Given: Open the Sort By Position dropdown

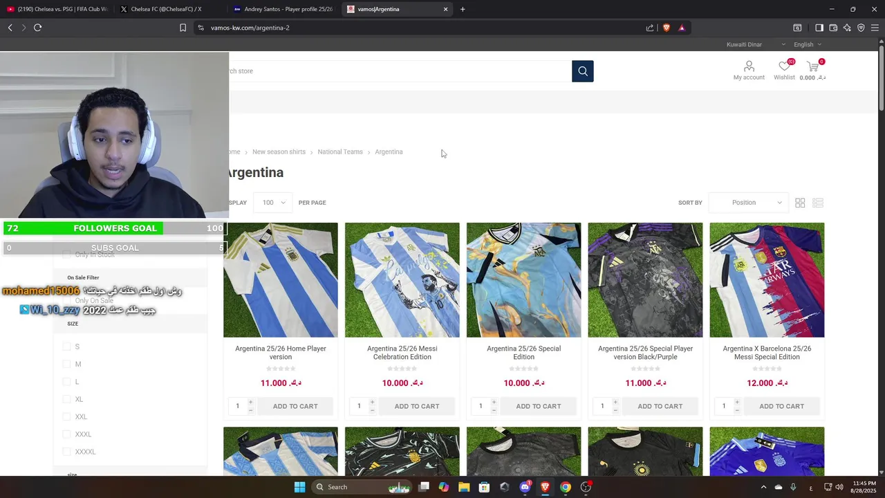Looking at the screenshot, I should coord(749,203).
